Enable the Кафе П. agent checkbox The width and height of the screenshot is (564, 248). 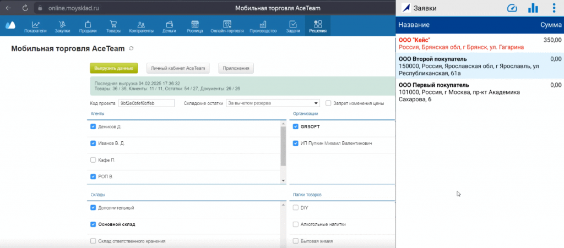coord(93,160)
